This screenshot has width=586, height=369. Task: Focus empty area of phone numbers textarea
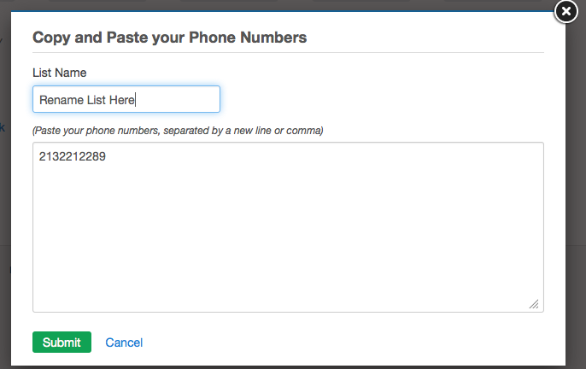[x=288, y=239]
